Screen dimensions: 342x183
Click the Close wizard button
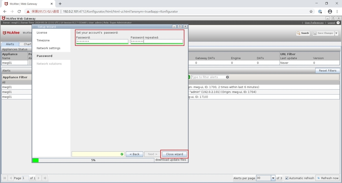pos(174,154)
